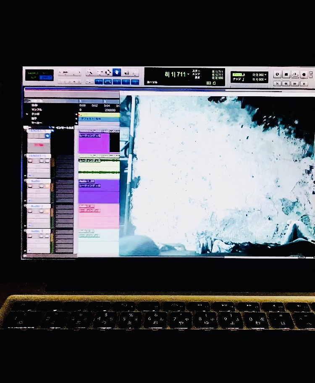
Task: Click the Record transport button
Action: (x=304, y=74)
